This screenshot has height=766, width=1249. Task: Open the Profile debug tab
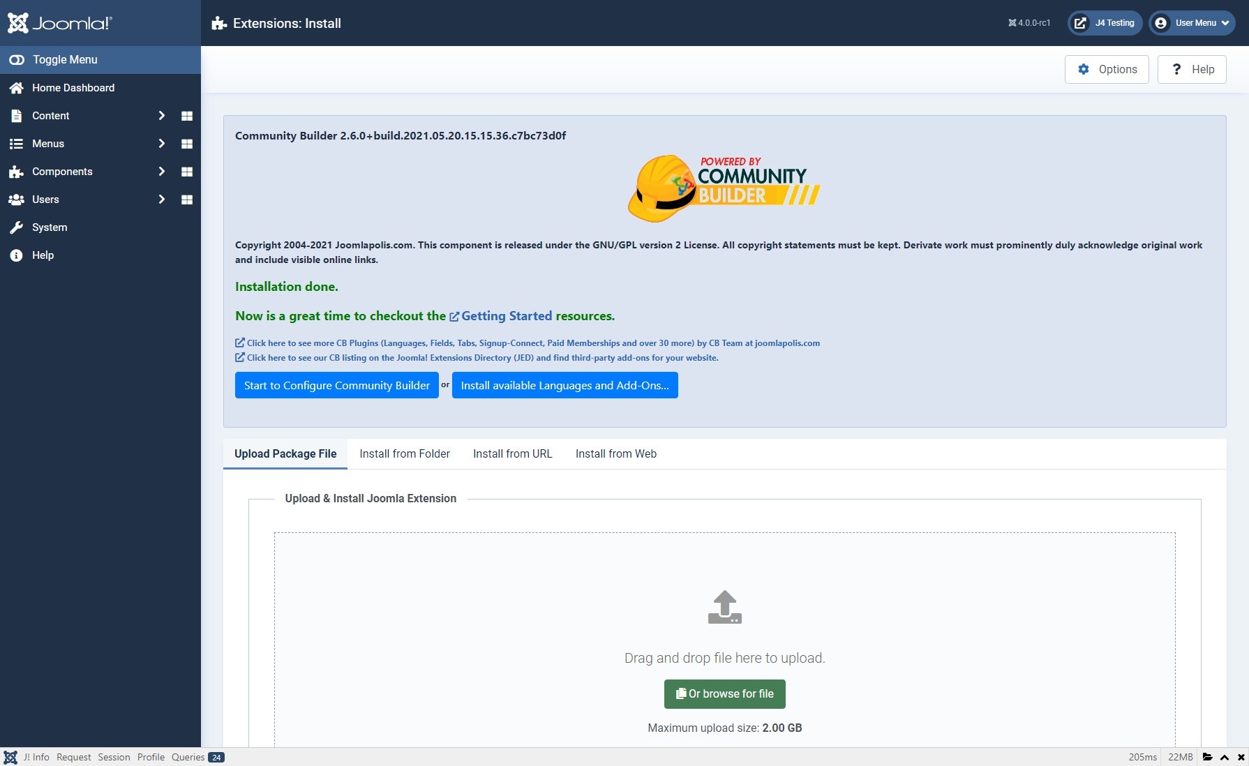coord(151,757)
